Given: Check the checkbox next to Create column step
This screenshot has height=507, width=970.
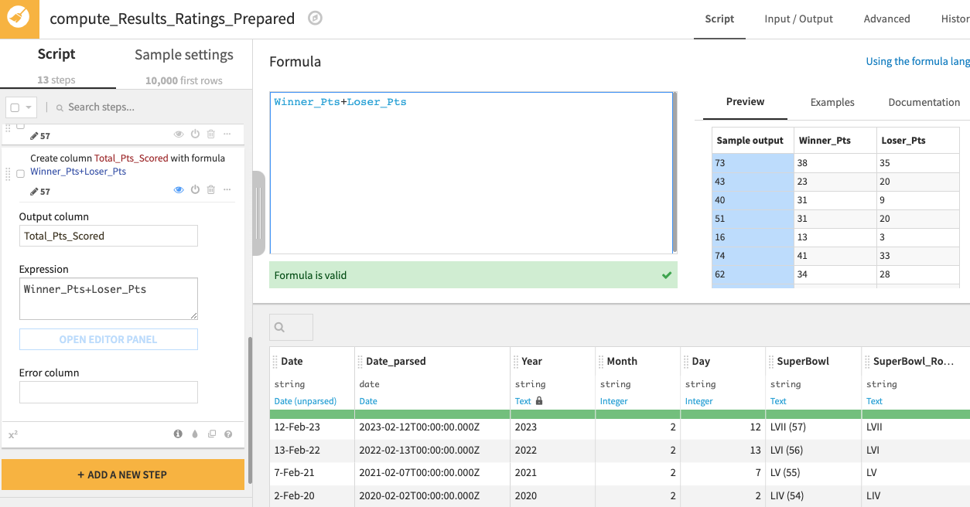Looking at the screenshot, I should (20, 173).
